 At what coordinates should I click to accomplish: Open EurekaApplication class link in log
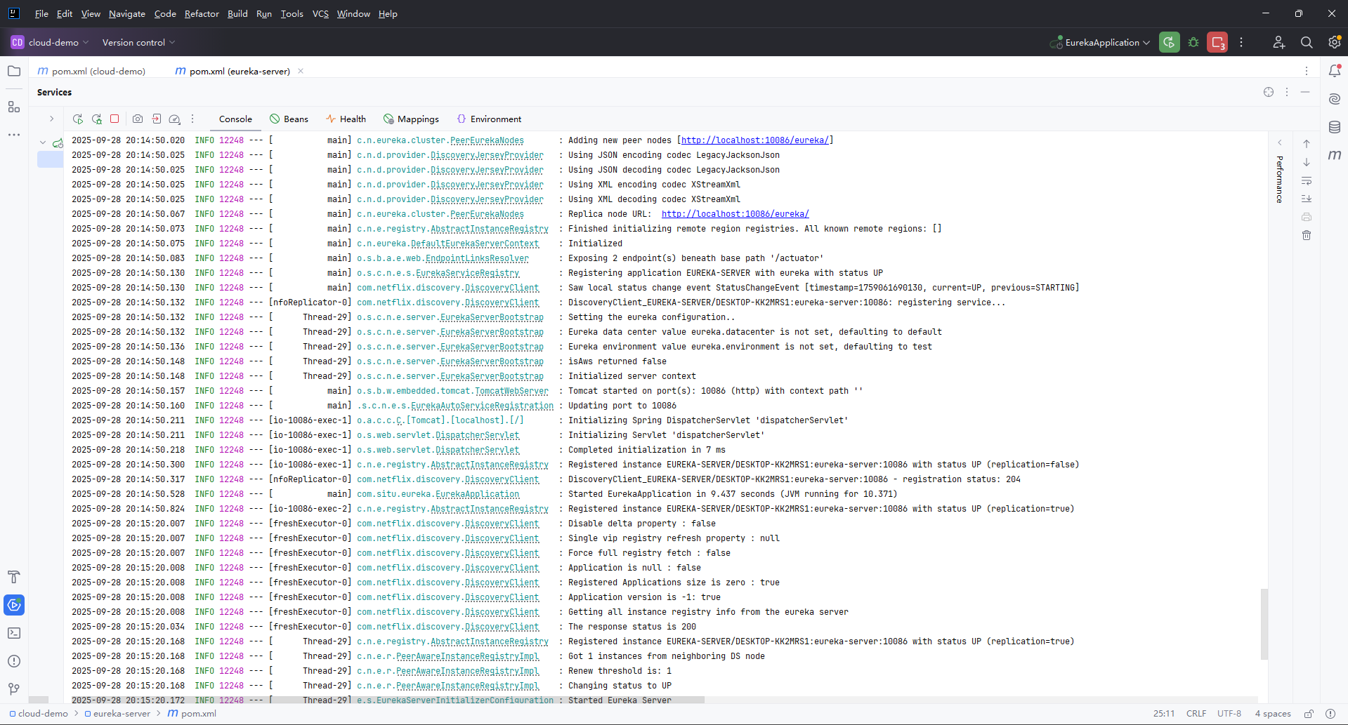pos(478,494)
